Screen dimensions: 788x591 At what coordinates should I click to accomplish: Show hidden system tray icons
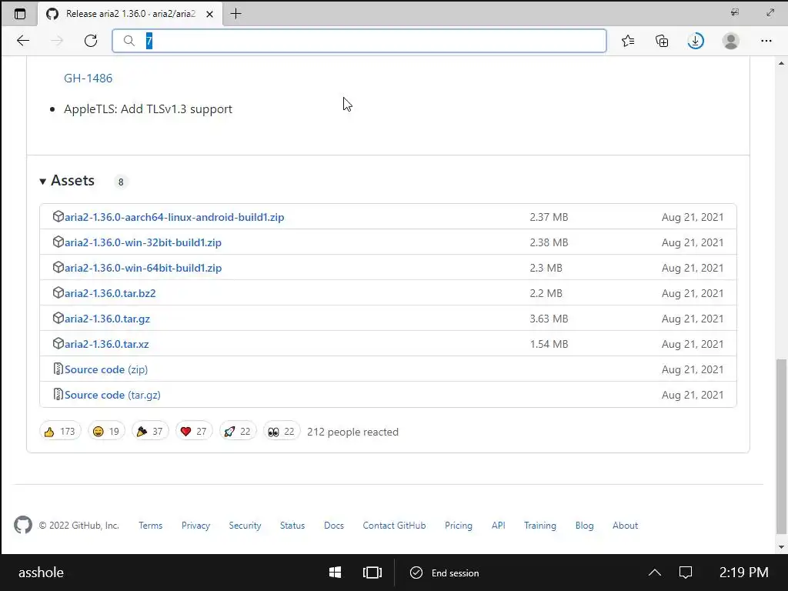[654, 573]
